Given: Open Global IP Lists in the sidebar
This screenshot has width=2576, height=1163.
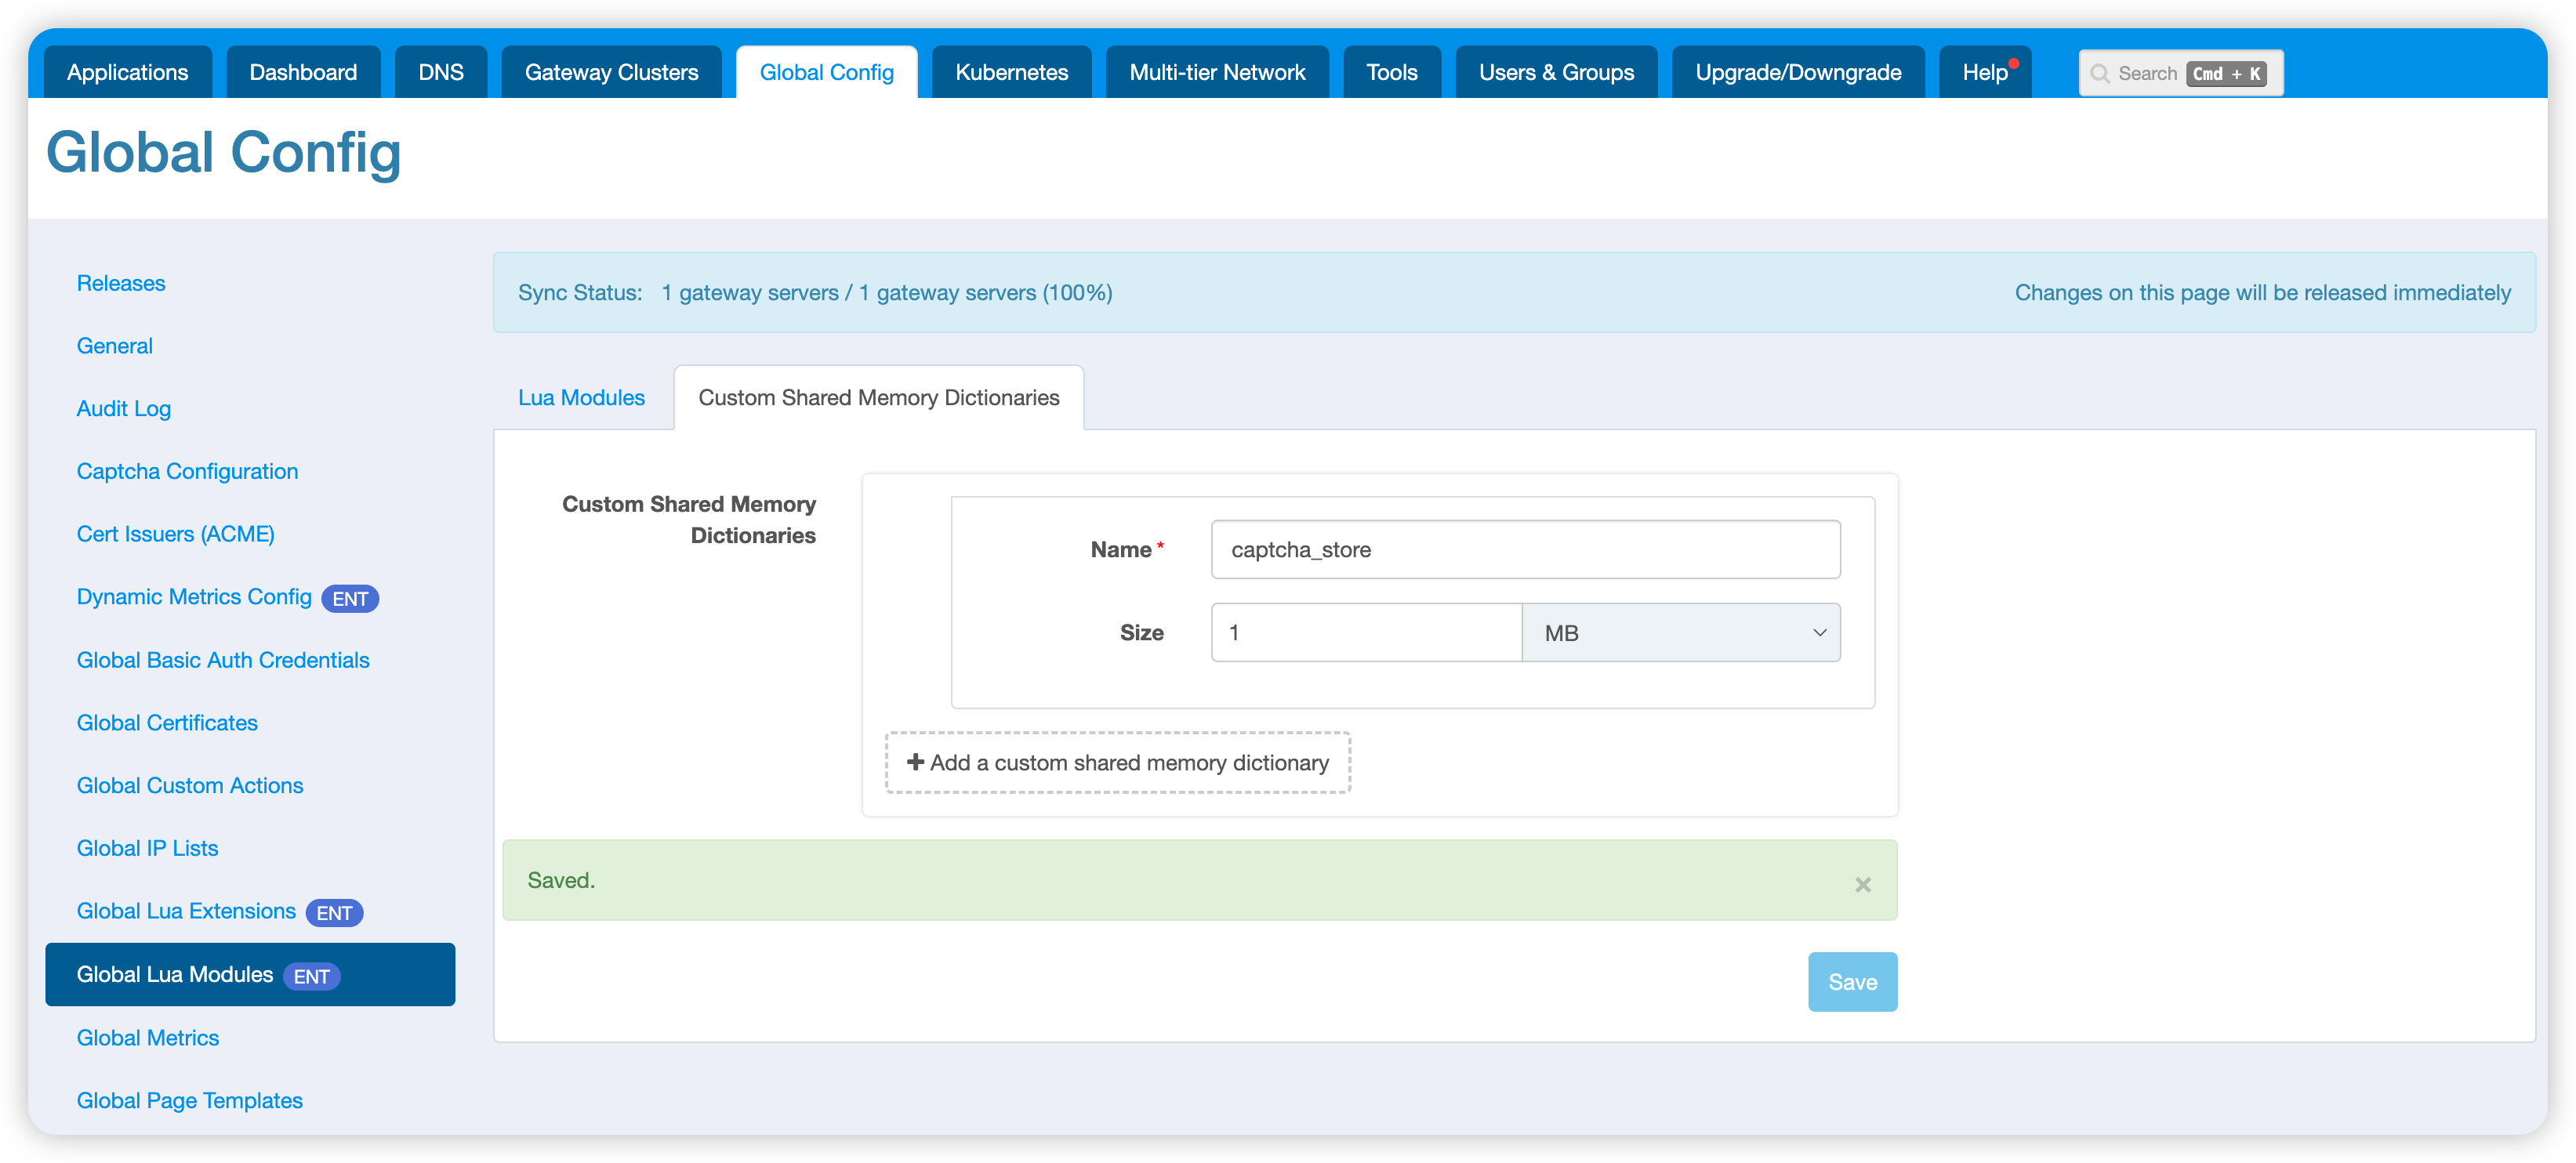Looking at the screenshot, I should tap(147, 848).
